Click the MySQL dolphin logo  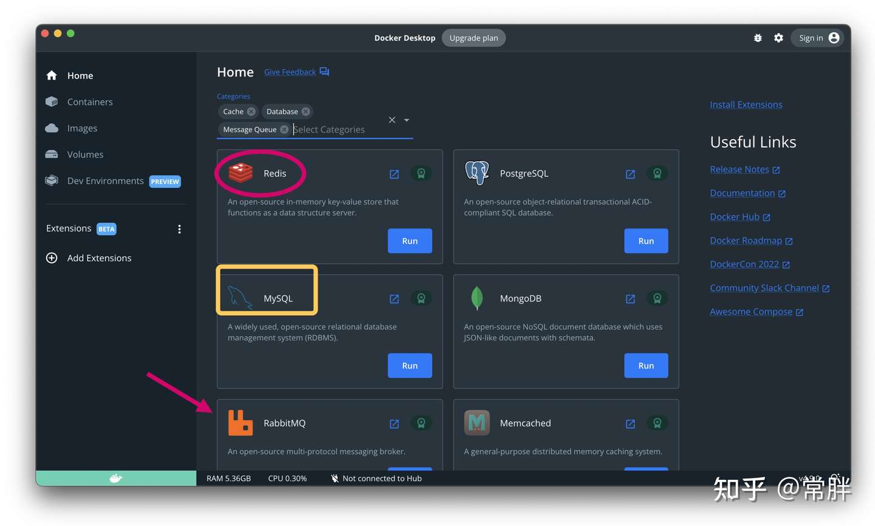click(240, 298)
